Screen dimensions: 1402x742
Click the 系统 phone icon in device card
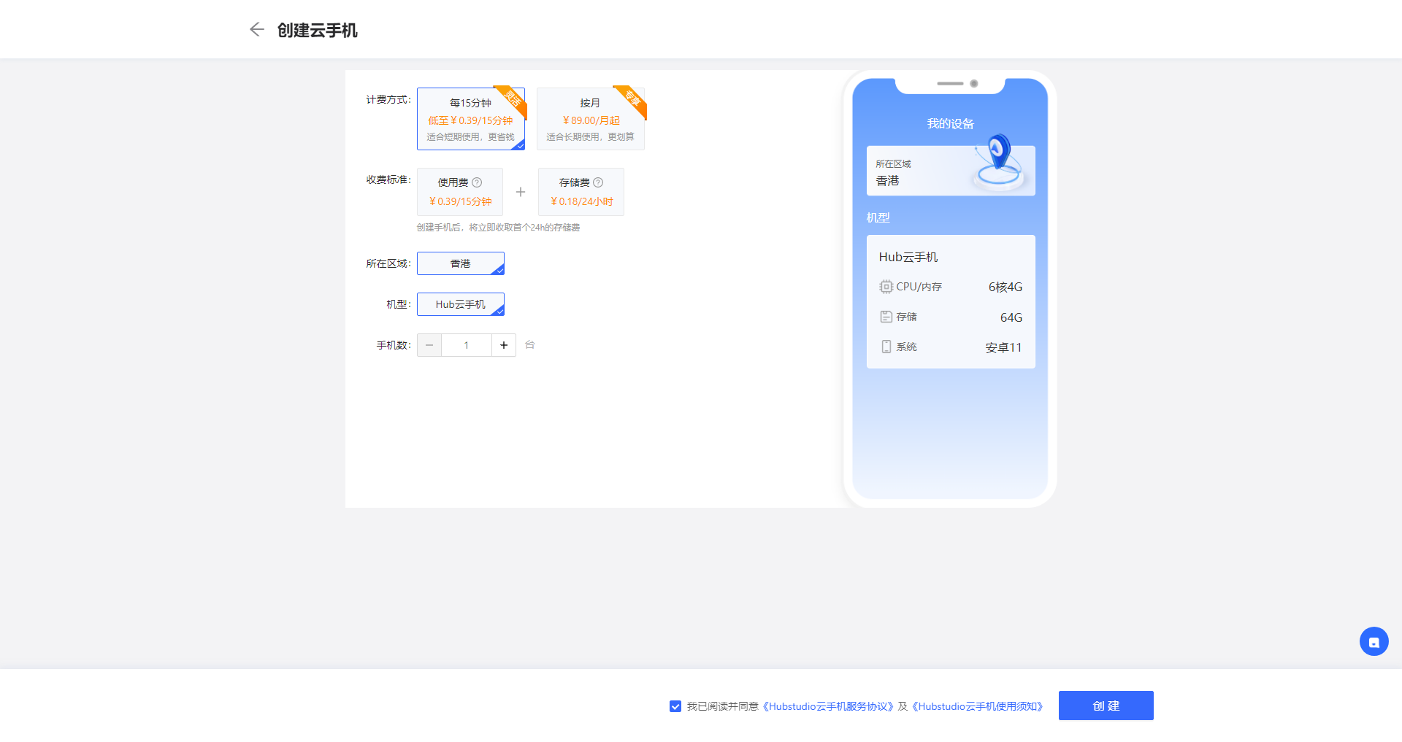point(886,347)
